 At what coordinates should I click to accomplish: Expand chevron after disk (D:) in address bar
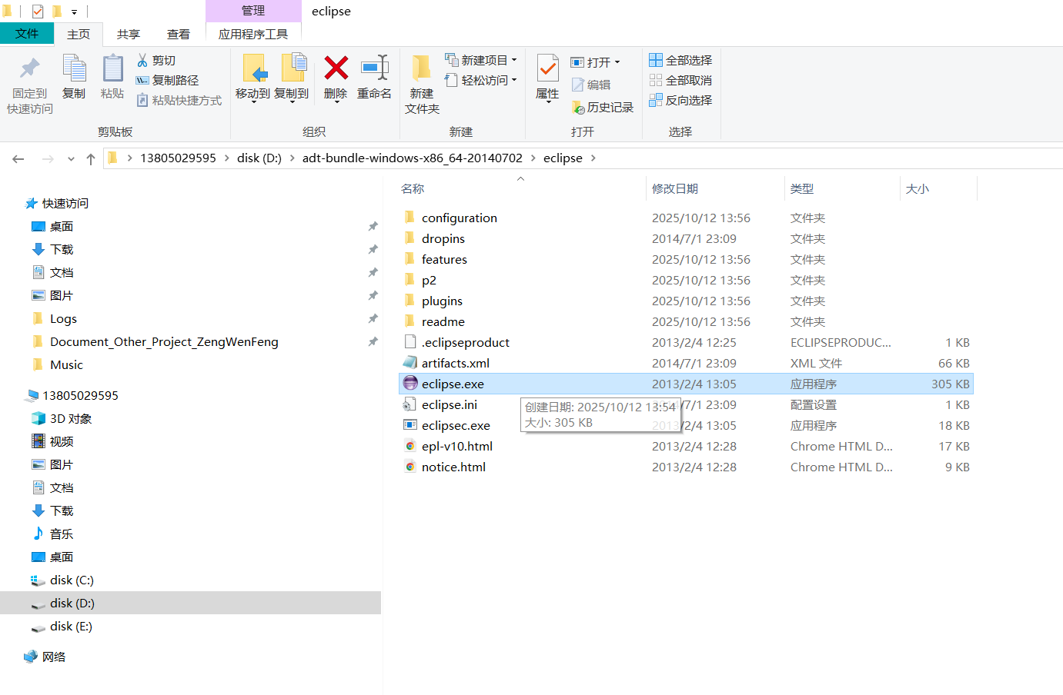(292, 158)
